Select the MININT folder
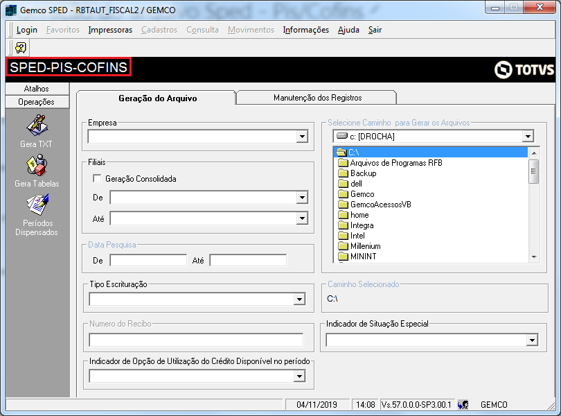561x416 pixels. coord(357,257)
